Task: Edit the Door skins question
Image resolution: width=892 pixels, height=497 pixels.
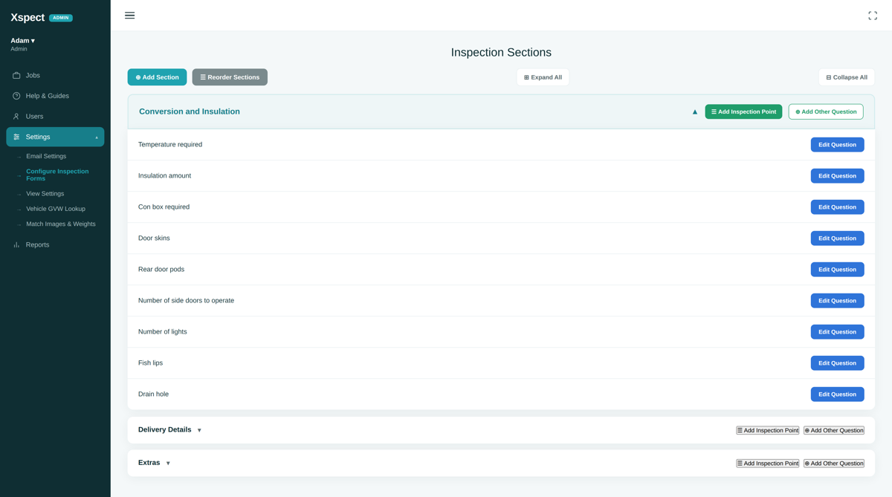Action: pos(837,238)
